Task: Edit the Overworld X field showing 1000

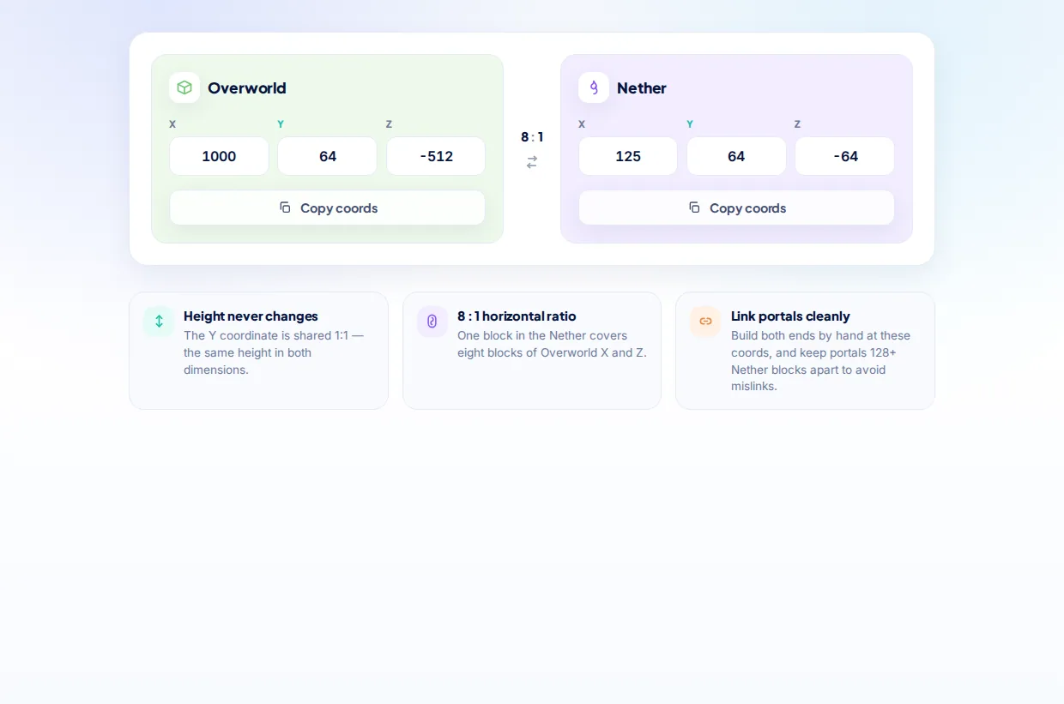Action: click(x=219, y=156)
